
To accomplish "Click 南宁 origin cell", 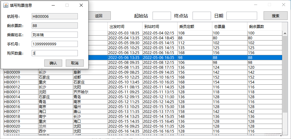I will [x=55, y=116].
